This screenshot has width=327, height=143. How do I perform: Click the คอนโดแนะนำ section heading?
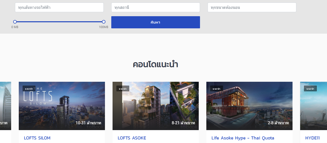pyautogui.click(x=155, y=65)
